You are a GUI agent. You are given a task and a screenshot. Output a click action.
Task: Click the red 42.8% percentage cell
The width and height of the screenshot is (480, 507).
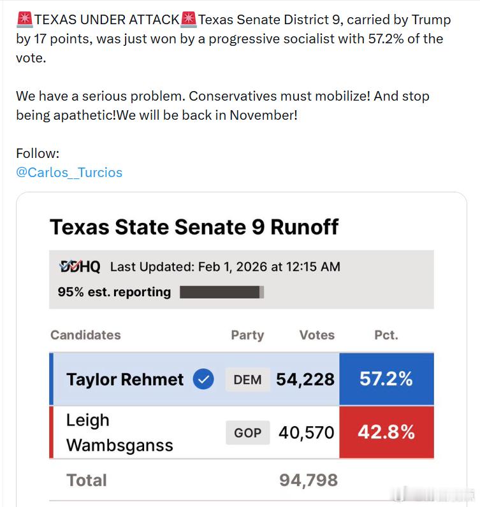pos(386,432)
